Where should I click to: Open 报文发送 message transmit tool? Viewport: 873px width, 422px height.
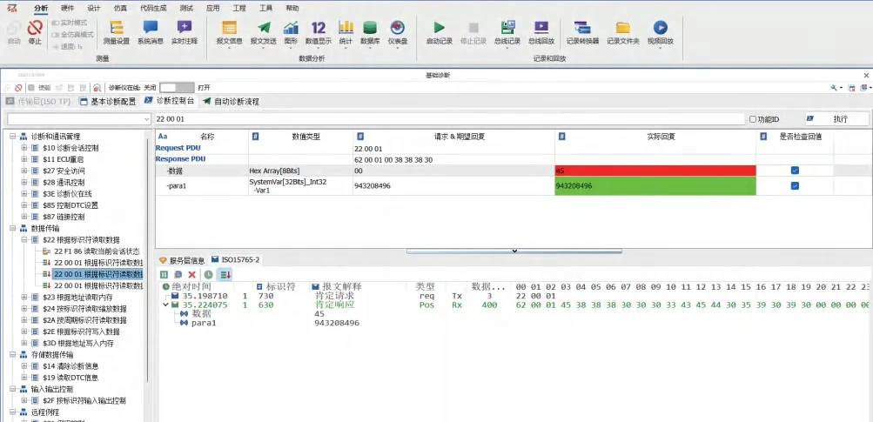click(x=264, y=32)
